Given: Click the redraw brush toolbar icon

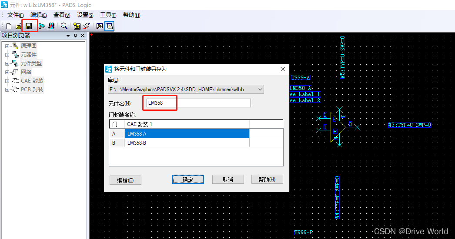Looking at the screenshot, I should tap(87, 26).
